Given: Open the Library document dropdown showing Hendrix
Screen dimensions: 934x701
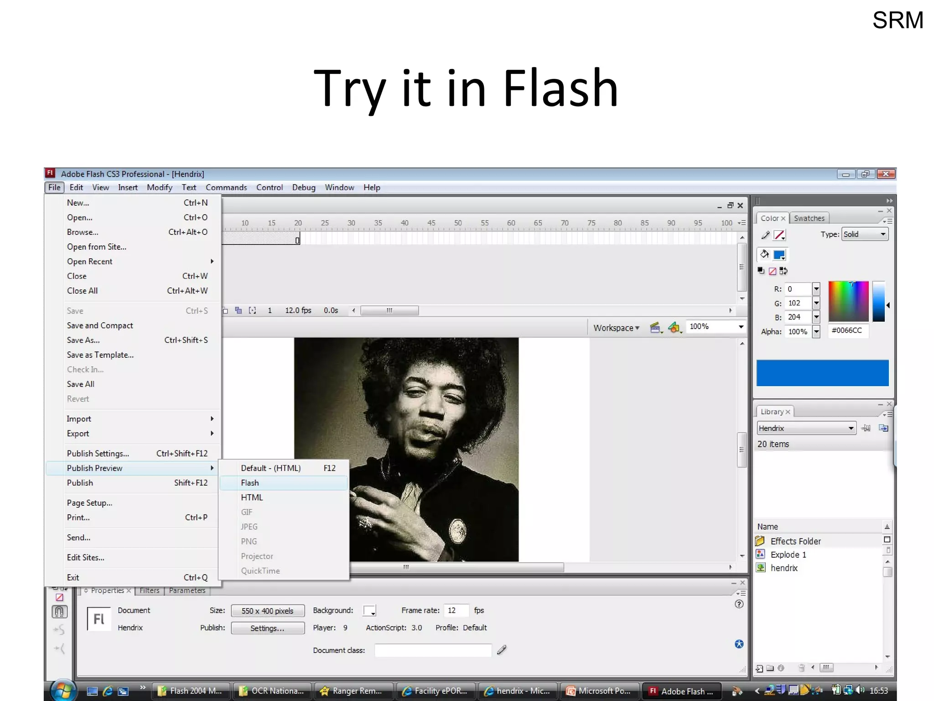Looking at the screenshot, I should [806, 428].
